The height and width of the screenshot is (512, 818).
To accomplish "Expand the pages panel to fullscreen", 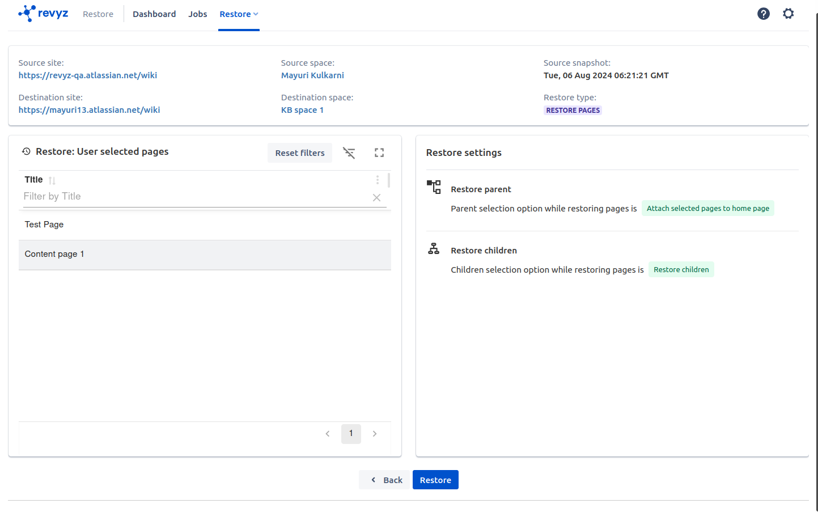I will (x=379, y=153).
